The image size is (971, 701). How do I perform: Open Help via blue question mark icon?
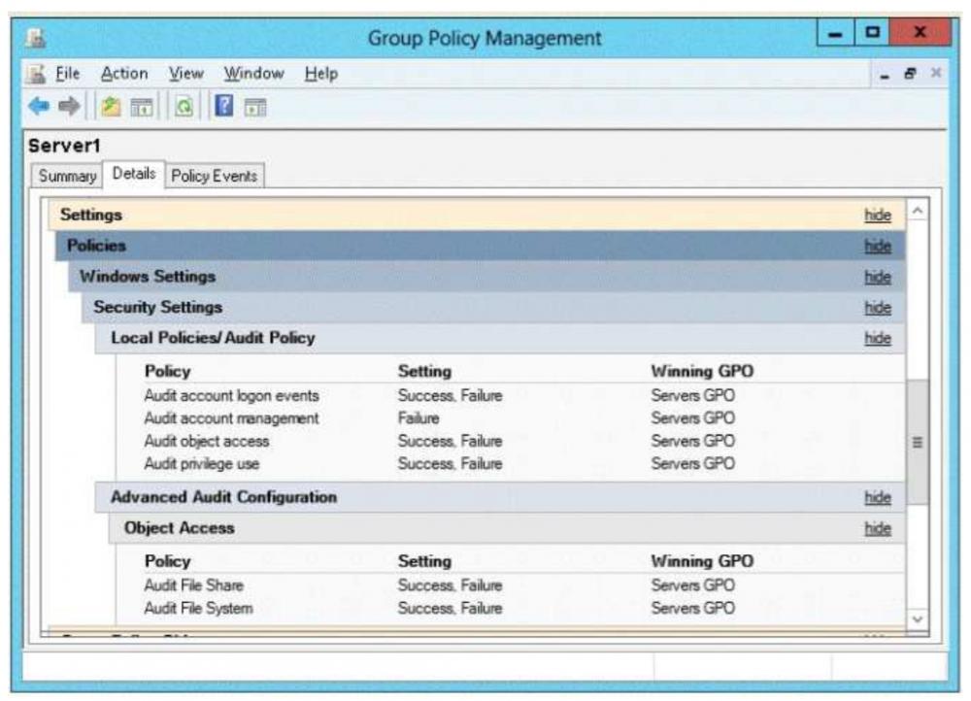pyautogui.click(x=223, y=106)
